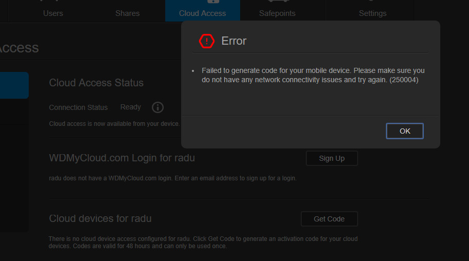The height and width of the screenshot is (261, 469).
Task: Click the 'Cloud Access Status' heading
Action: pyautogui.click(x=96, y=83)
